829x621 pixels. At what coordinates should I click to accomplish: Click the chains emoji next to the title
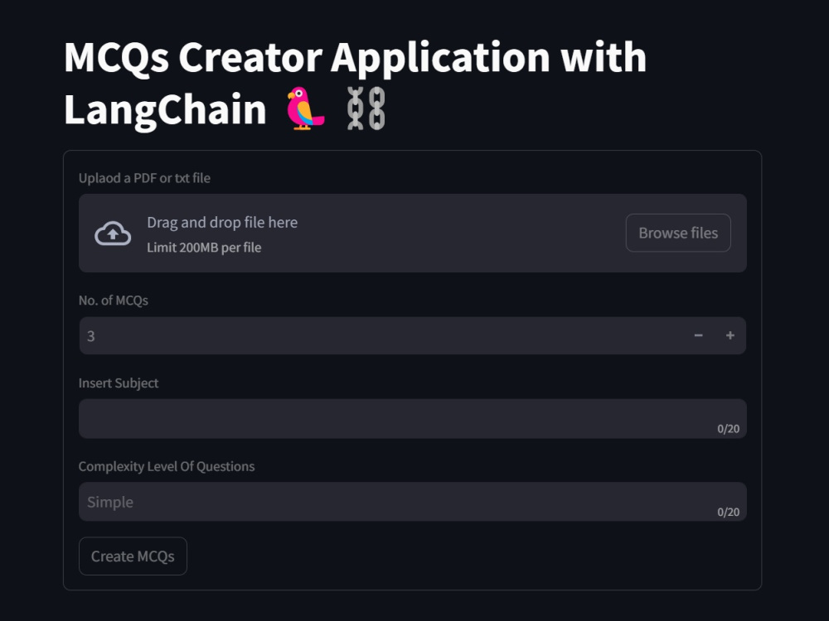[365, 108]
